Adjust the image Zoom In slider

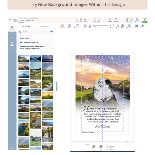pos(95,26)
